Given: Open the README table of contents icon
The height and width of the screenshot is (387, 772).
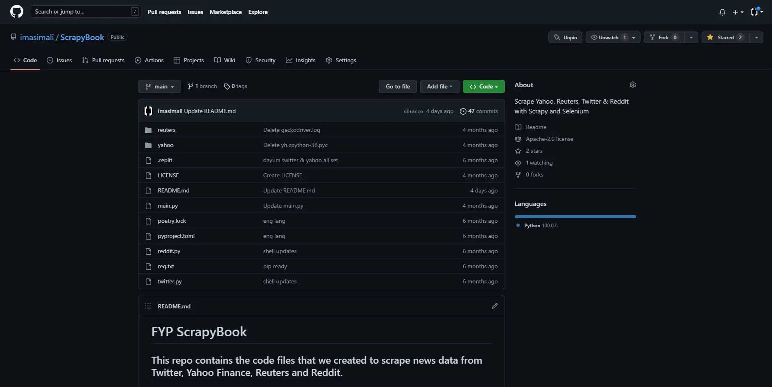Looking at the screenshot, I should click(148, 306).
